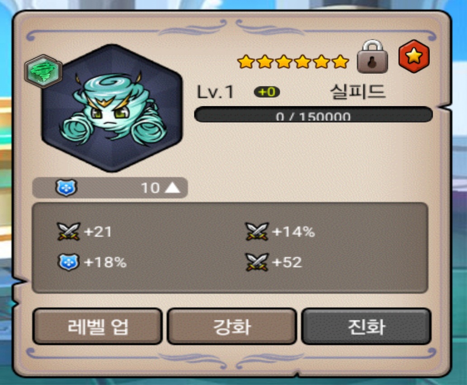
Task: Tap the 강화 enhance button
Action: [x=232, y=326]
